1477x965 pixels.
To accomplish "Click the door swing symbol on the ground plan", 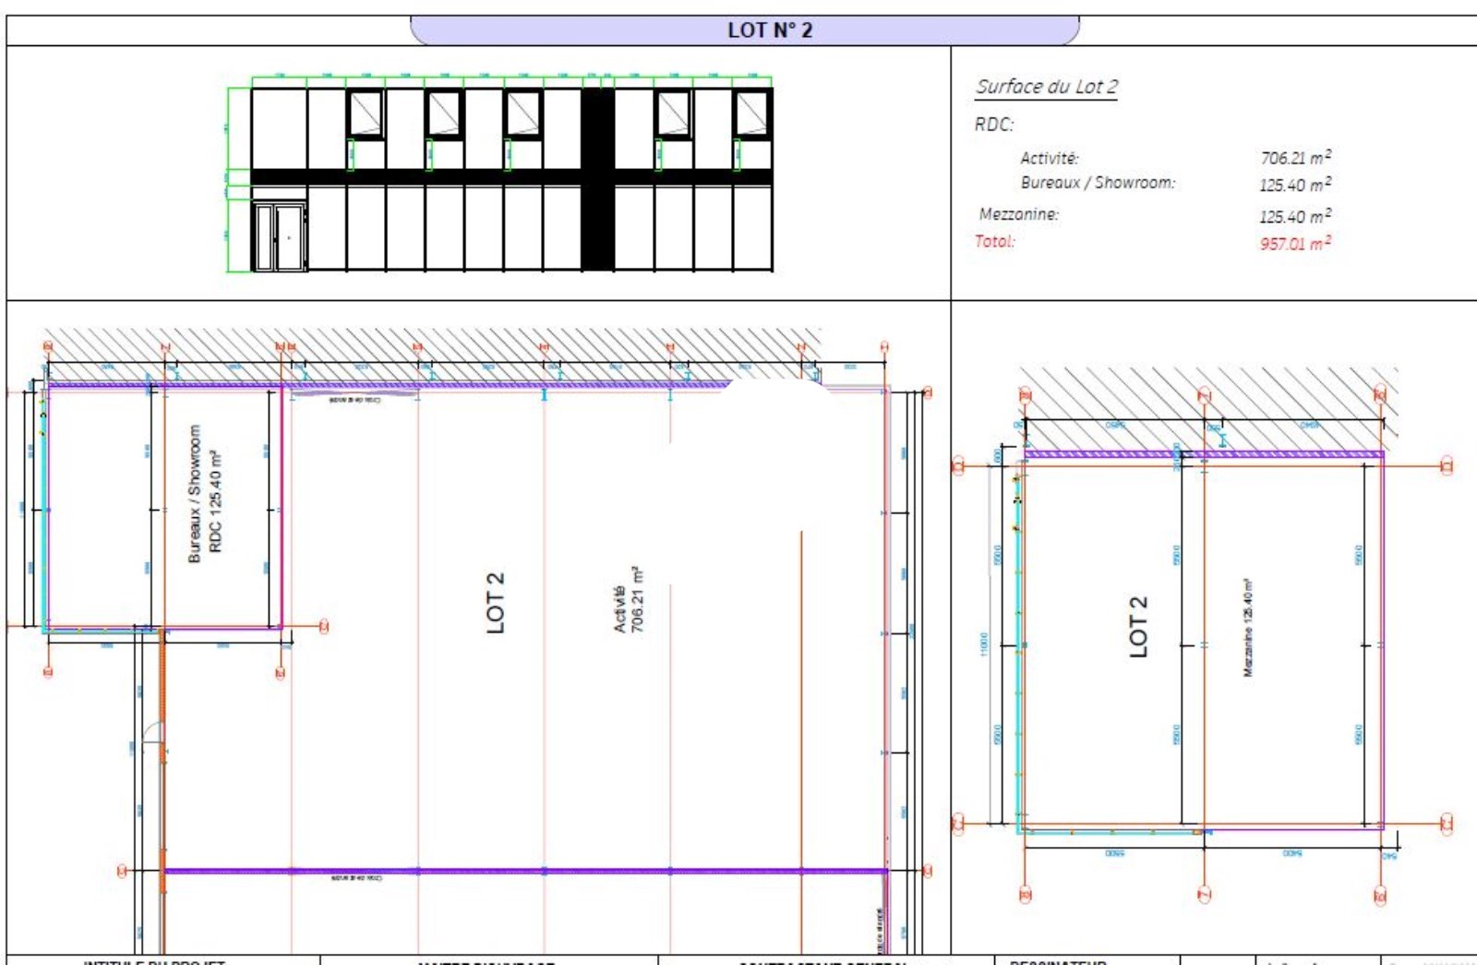I will coord(152,732).
